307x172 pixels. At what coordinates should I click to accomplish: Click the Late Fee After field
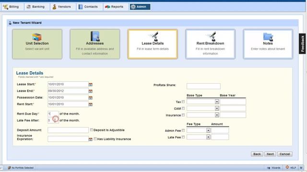(x=53, y=120)
